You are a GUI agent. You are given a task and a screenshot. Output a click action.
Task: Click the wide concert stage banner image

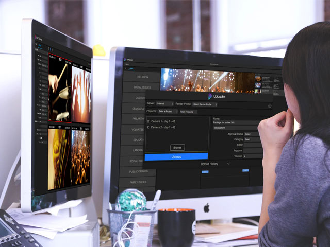click(208, 81)
